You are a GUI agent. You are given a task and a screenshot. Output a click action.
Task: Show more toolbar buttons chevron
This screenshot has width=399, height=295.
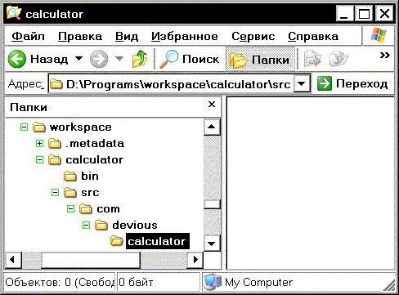click(384, 56)
